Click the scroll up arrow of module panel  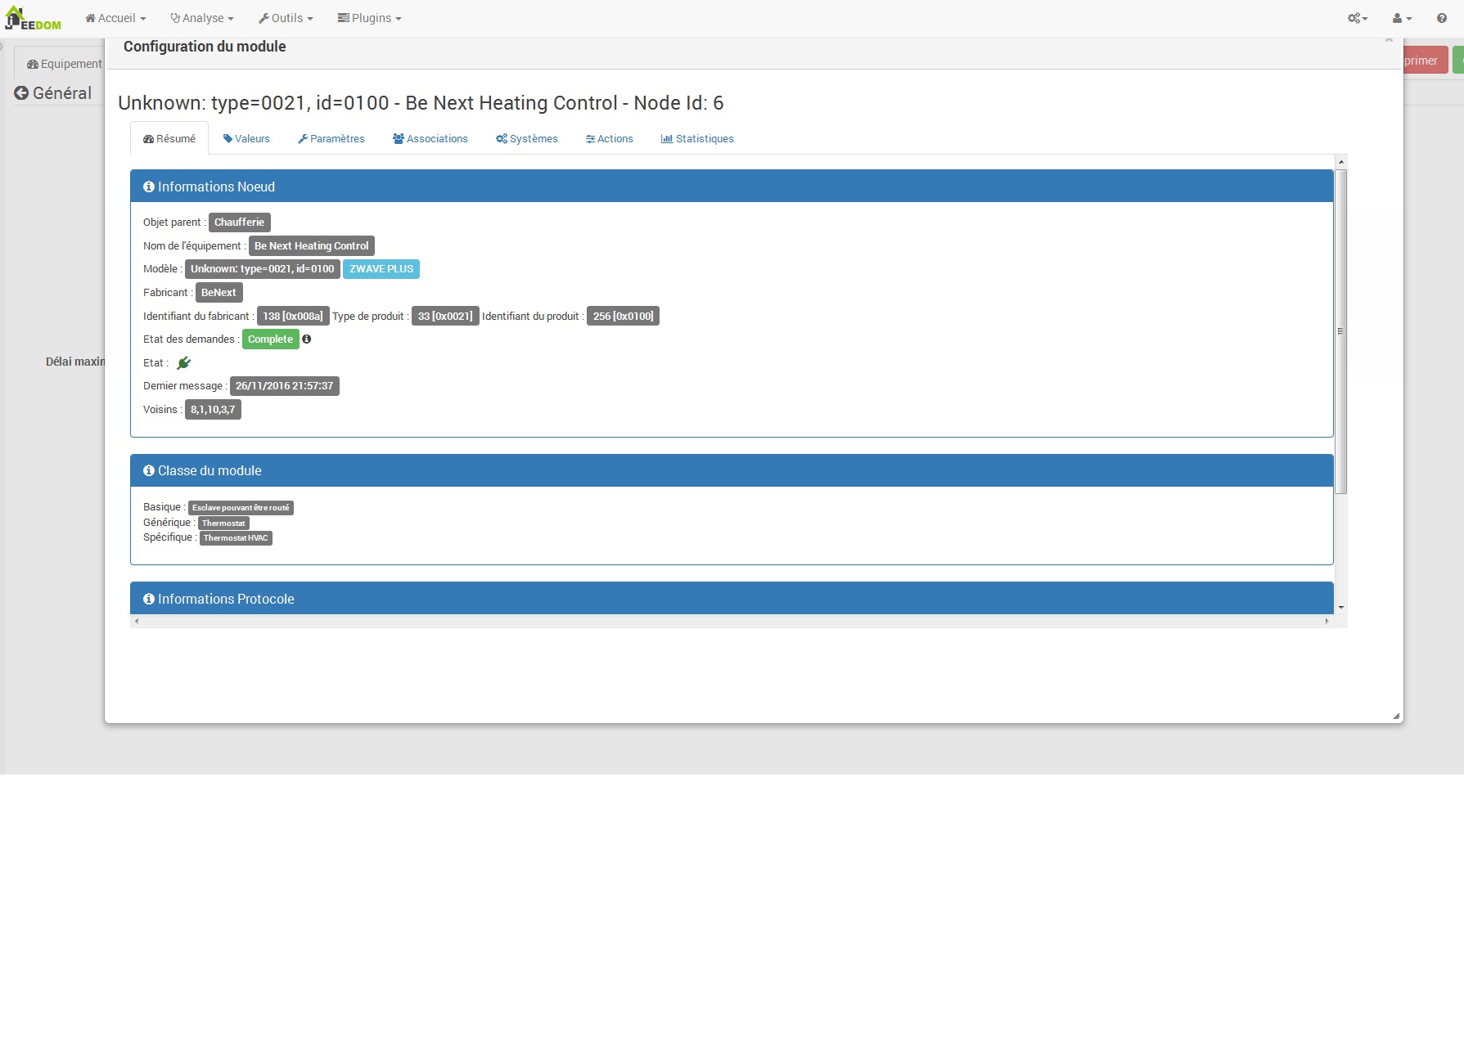[1340, 161]
